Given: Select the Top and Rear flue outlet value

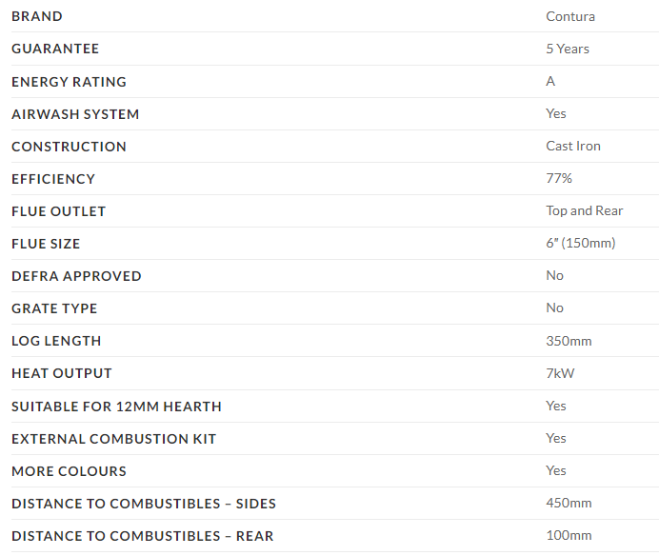Looking at the screenshot, I should tap(585, 210).
